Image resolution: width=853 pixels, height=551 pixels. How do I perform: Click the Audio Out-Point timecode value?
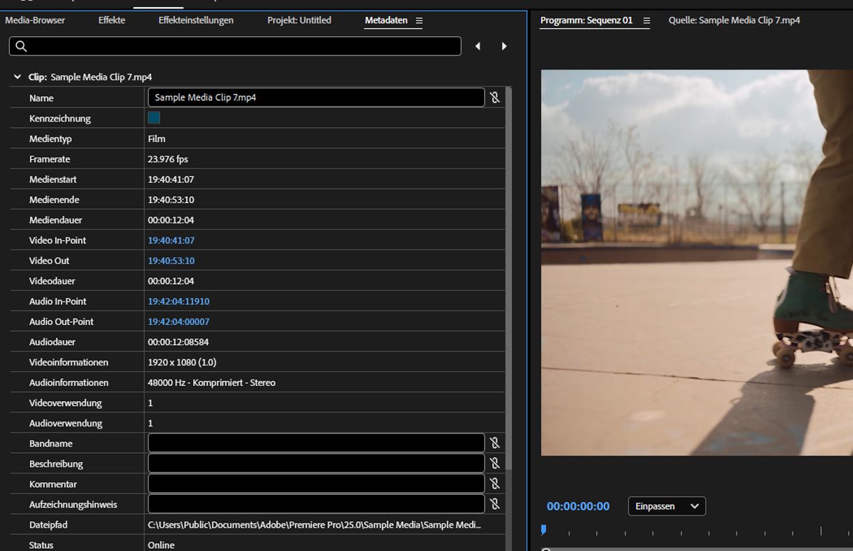(x=178, y=321)
